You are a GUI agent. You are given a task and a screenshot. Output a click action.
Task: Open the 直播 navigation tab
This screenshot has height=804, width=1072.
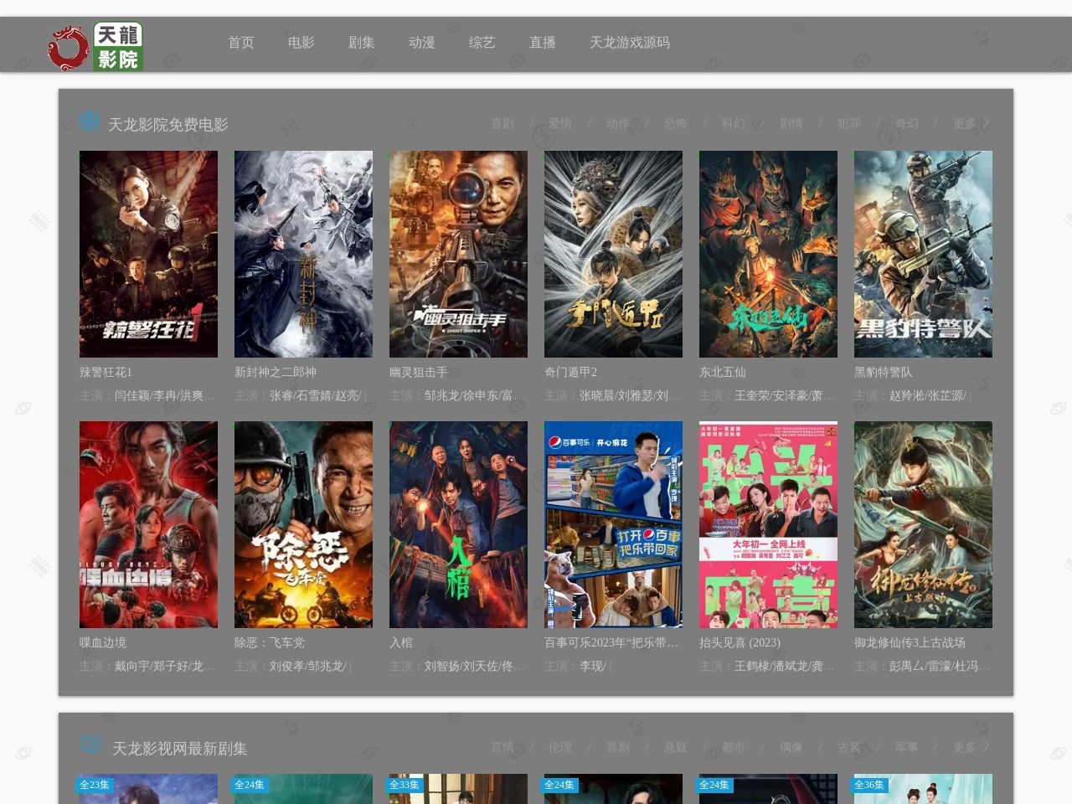pos(543,43)
